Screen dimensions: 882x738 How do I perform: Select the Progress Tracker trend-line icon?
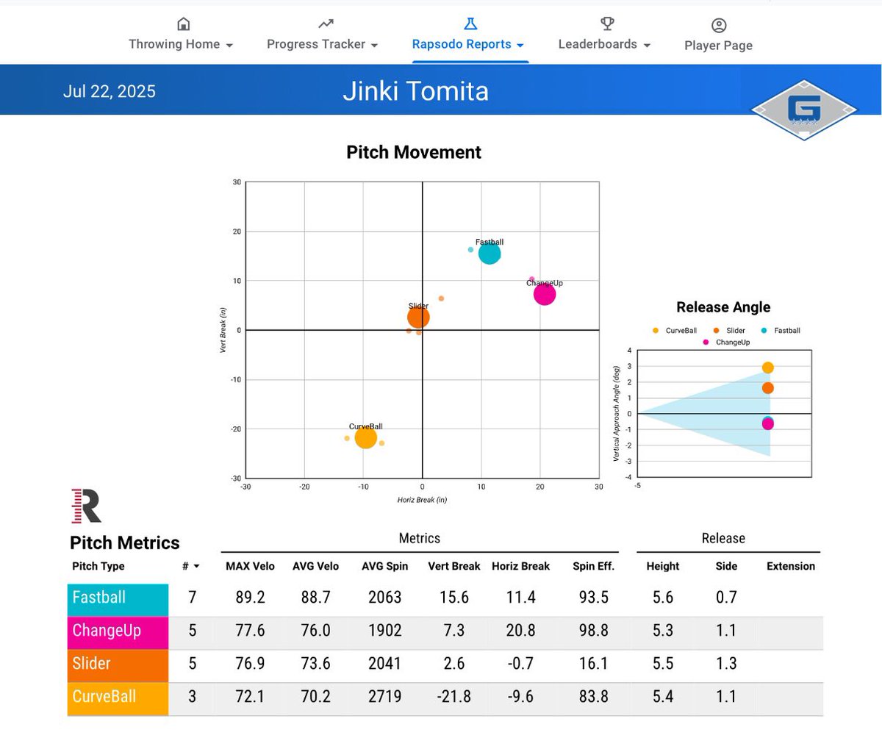click(325, 24)
